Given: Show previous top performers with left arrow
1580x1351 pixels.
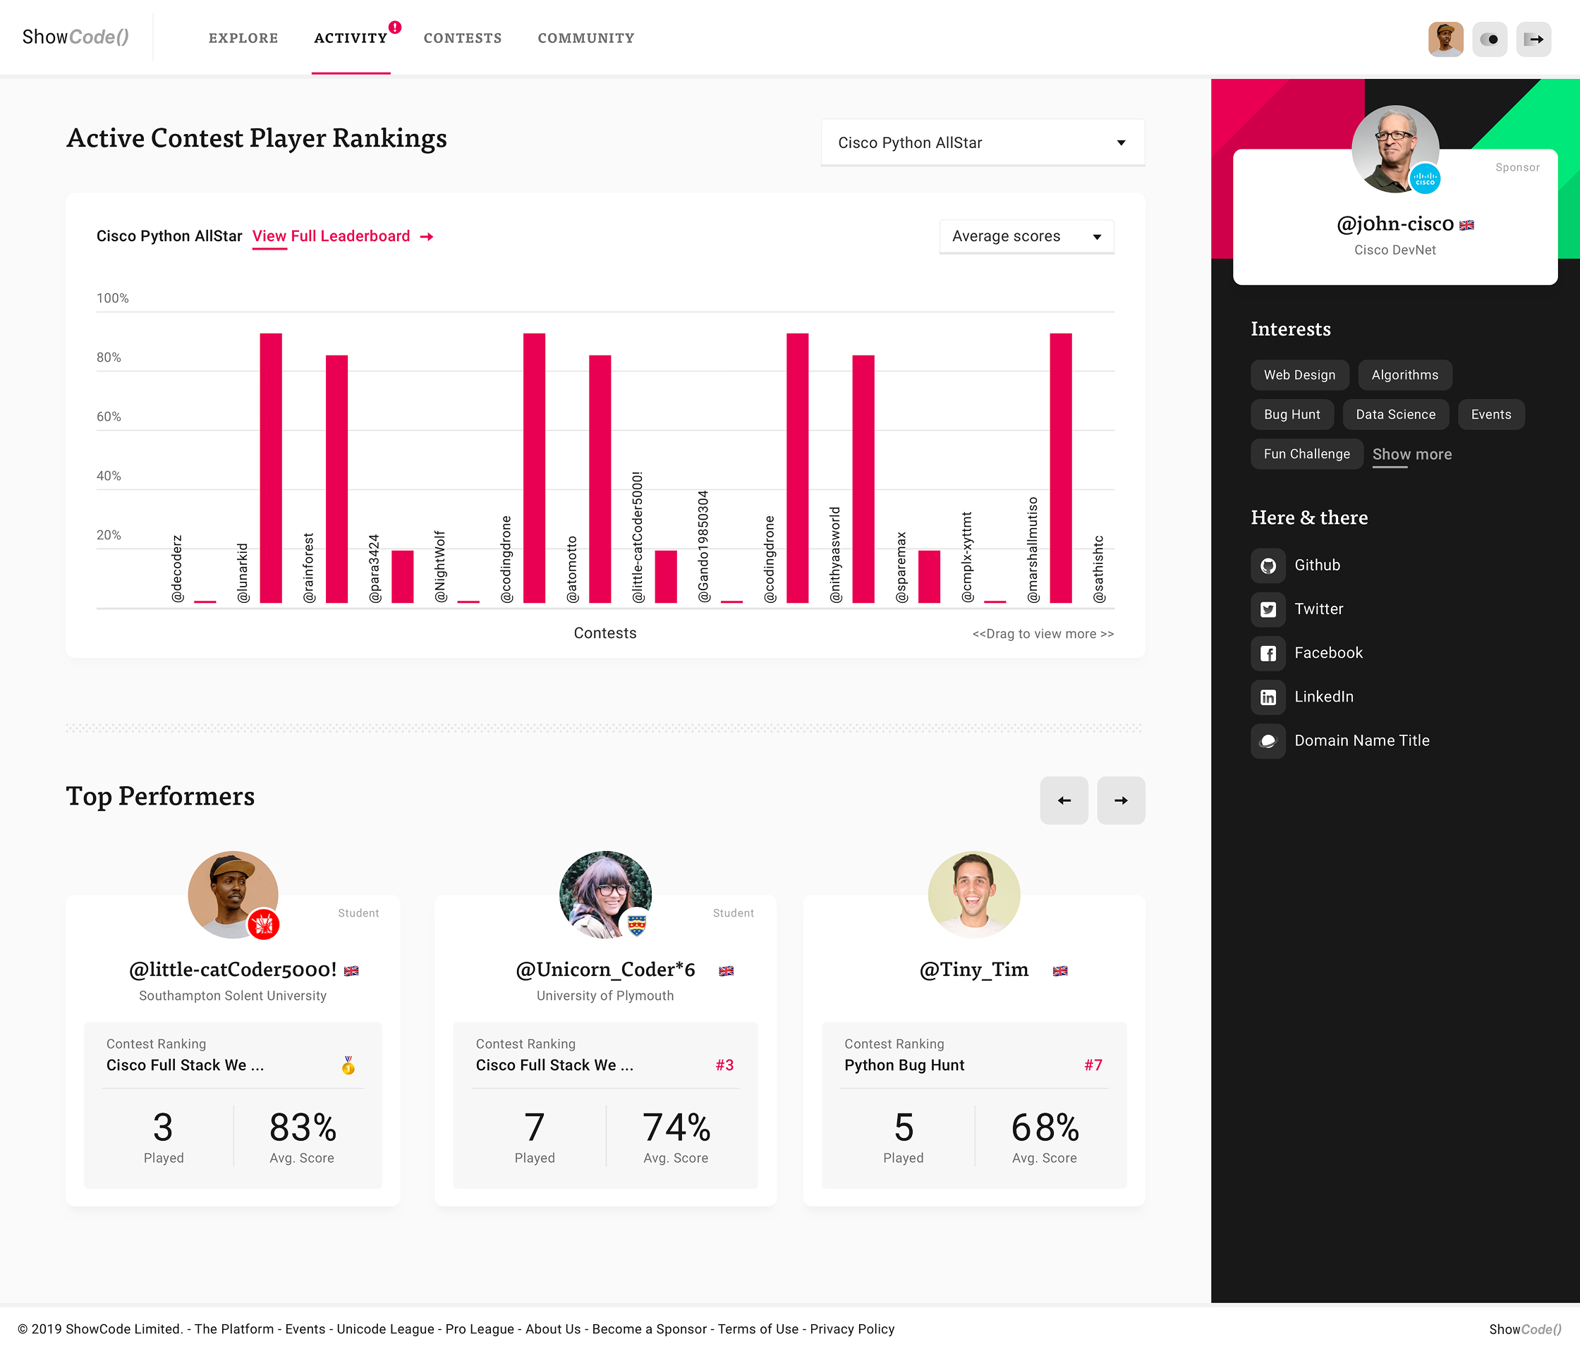Looking at the screenshot, I should click(x=1064, y=800).
